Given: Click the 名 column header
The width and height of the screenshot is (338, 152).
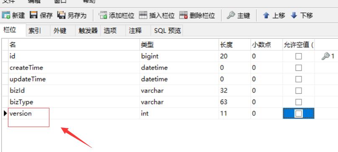Looking at the screenshot, I should pyautogui.click(x=74, y=45).
